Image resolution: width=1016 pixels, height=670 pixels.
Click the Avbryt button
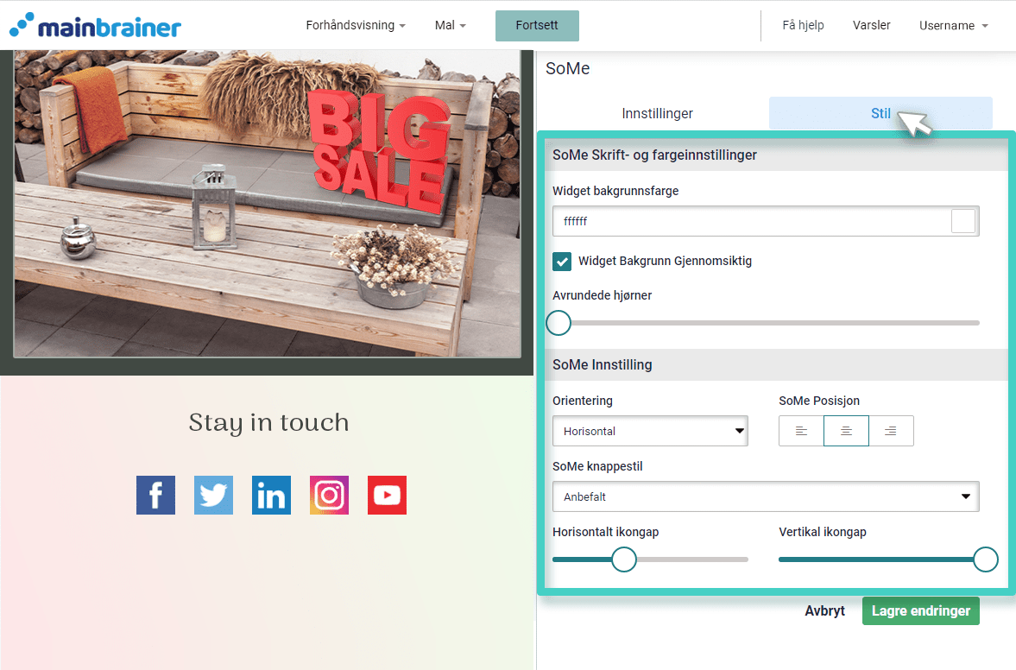pos(824,610)
